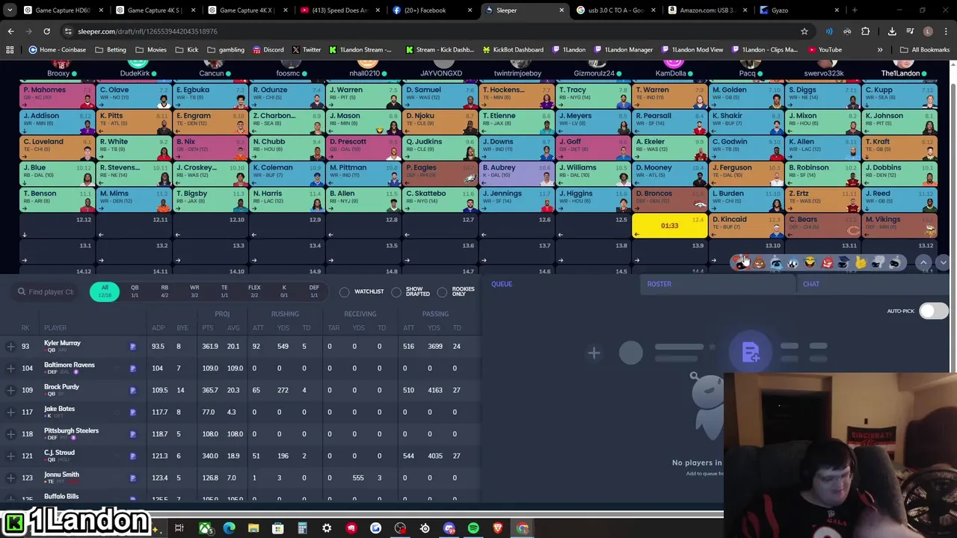Image resolution: width=957 pixels, height=538 pixels.
Task: Open Spotify from the Windows taskbar
Action: [473, 528]
